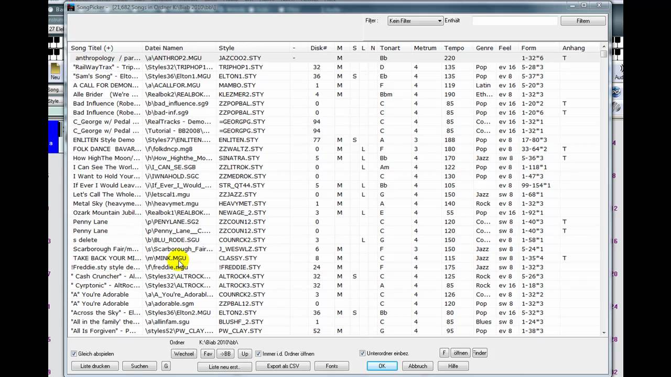Click the Up folder button
The width and height of the screenshot is (671, 377).
pyautogui.click(x=245, y=354)
